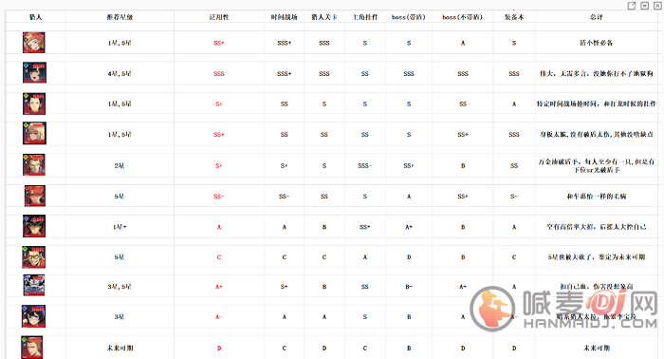The width and height of the screenshot is (664, 359).
Task: Click the 空有高倍率大招 summary cell
Action: click(x=597, y=227)
